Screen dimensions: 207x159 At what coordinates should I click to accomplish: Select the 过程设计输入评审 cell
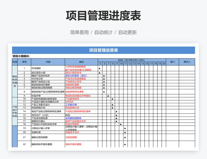[x=48, y=128]
